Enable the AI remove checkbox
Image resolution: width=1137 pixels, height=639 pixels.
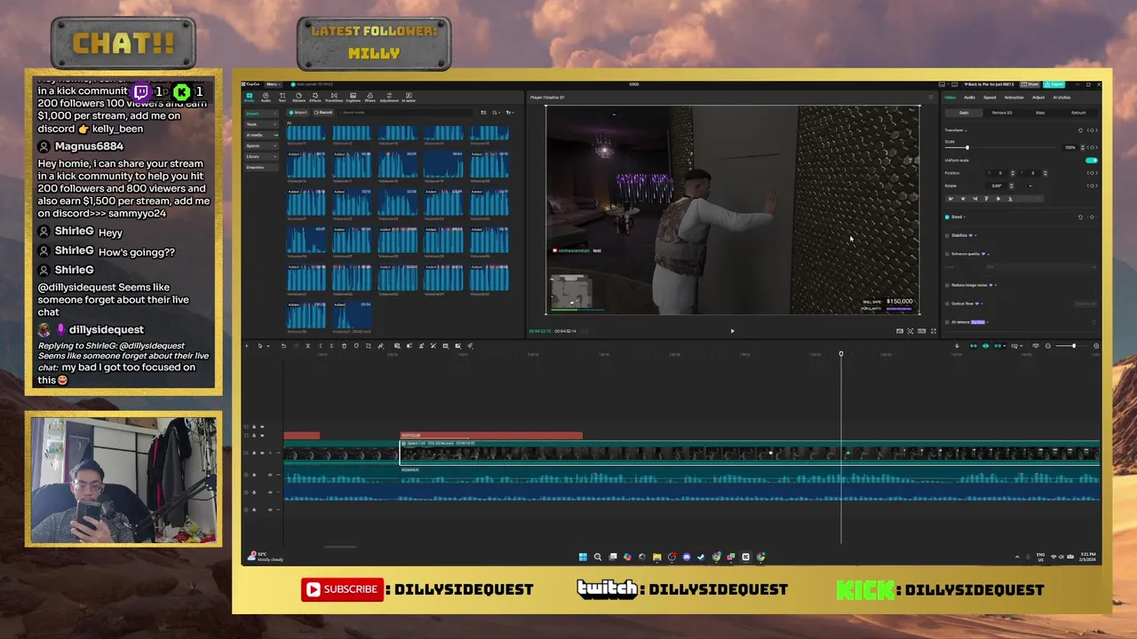coord(947,322)
